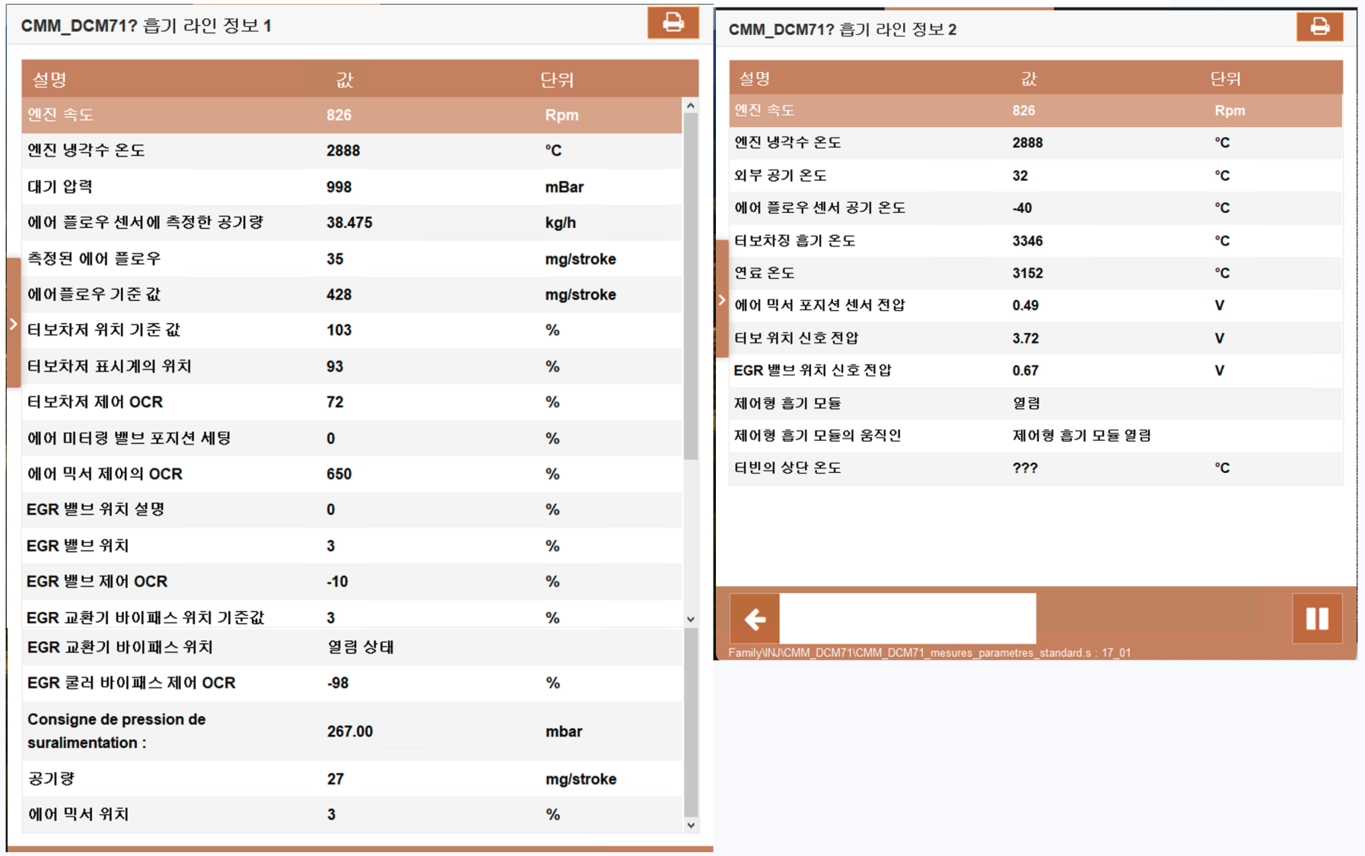Select EGR 교환기 바이패스 위치 기준값 row
Screen dimensions: 1365x856
[x=352, y=616]
